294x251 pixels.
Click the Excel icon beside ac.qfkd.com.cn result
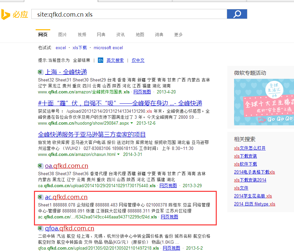point(41,197)
